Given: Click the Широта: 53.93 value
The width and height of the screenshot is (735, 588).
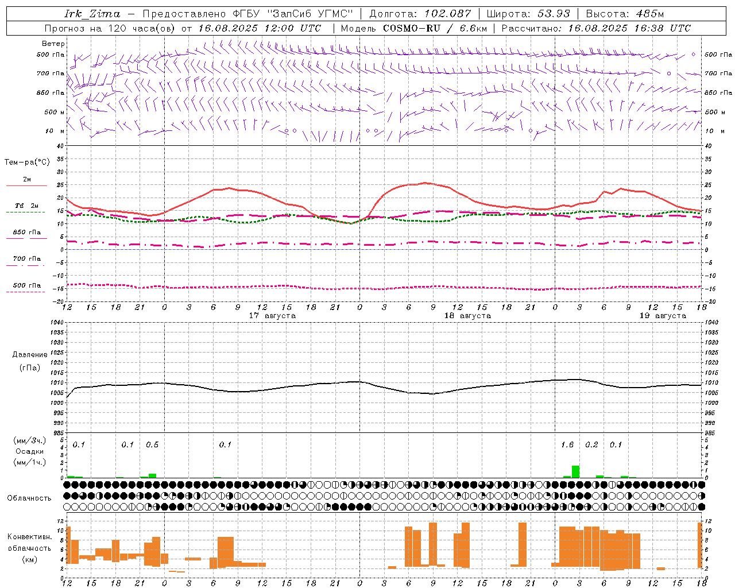Looking at the screenshot, I should coord(528,14).
